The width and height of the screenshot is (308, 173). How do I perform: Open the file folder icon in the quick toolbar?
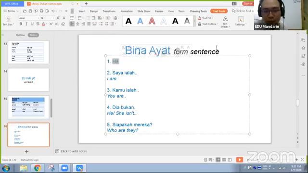click(x=25, y=11)
